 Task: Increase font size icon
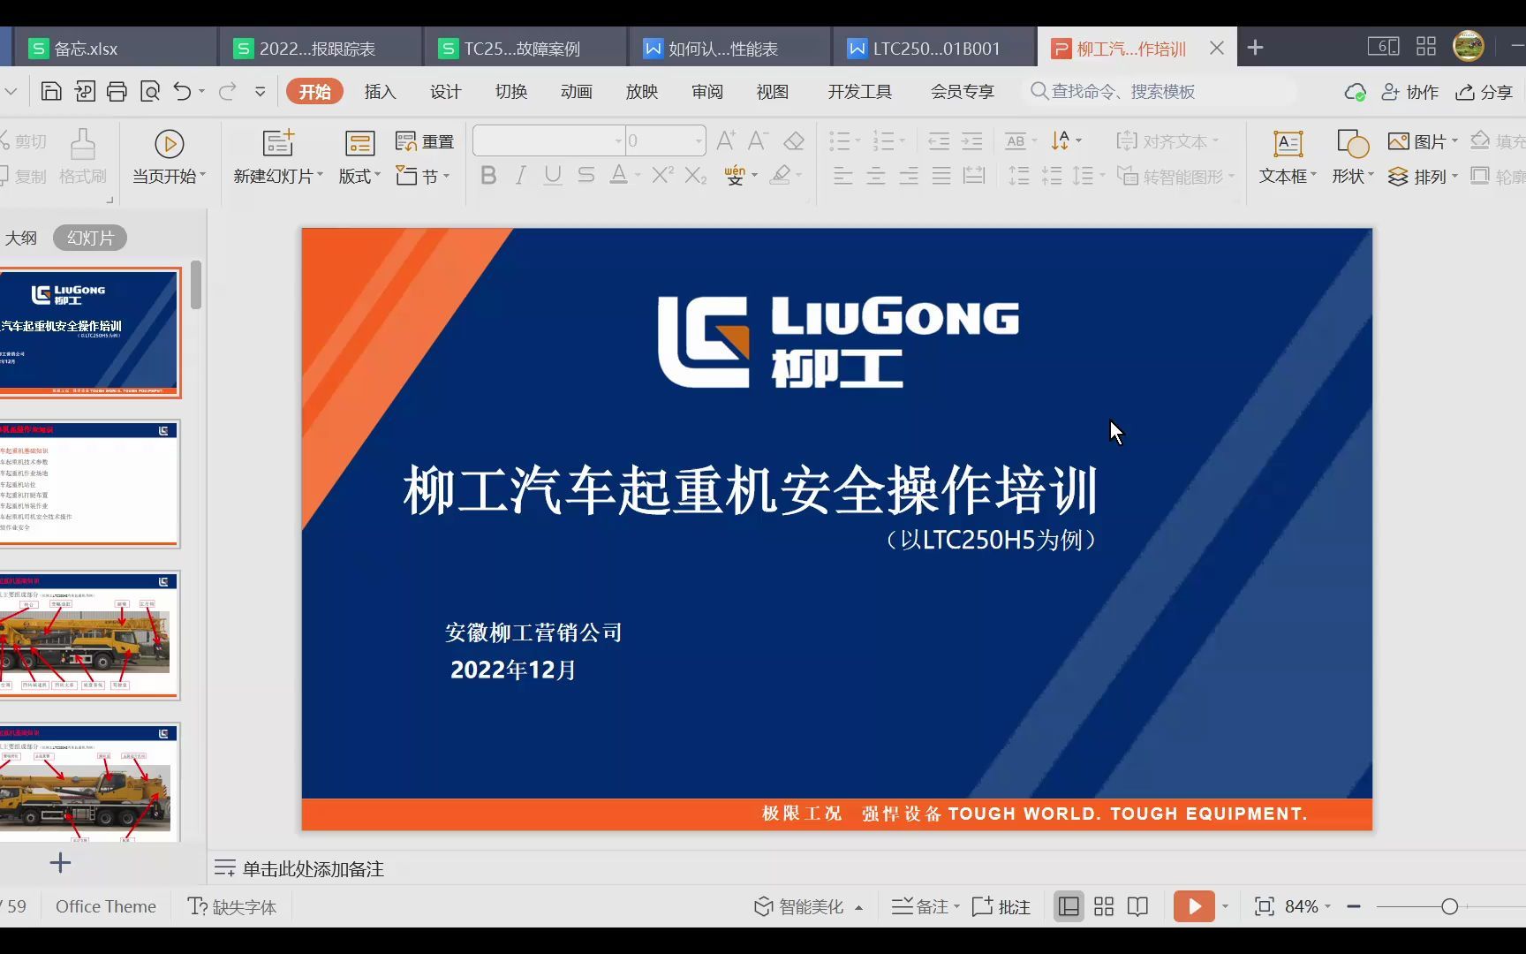coord(726,140)
